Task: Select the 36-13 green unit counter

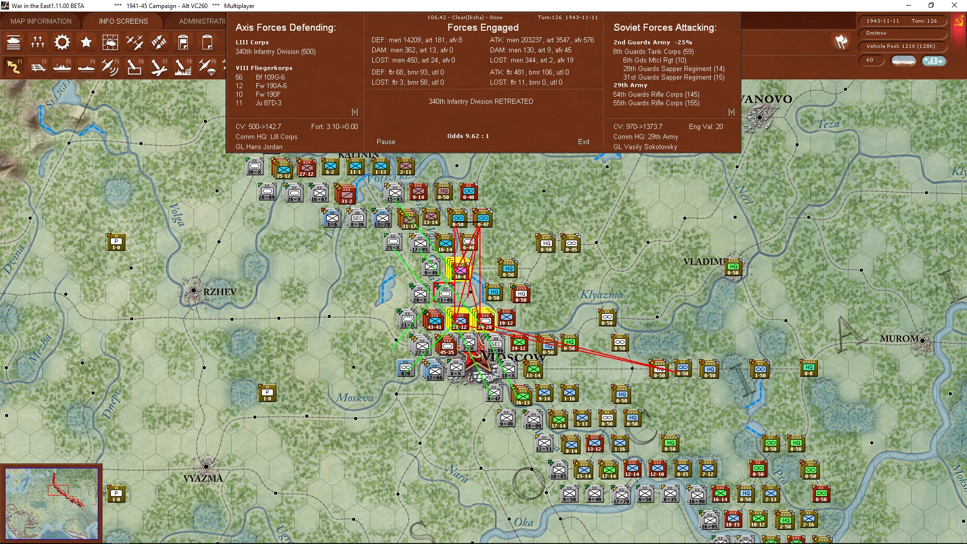Action: [x=522, y=396]
